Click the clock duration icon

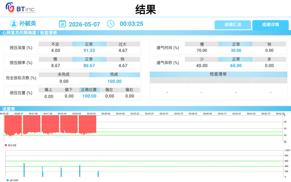pyautogui.click(x=111, y=24)
